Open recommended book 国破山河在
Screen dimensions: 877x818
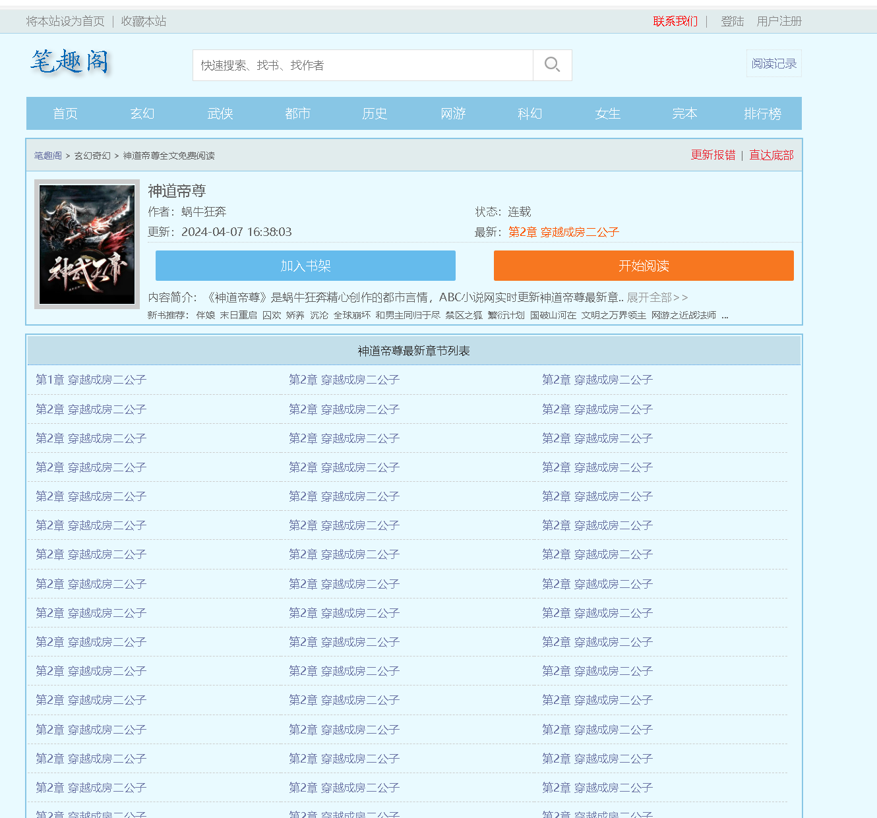click(x=553, y=315)
